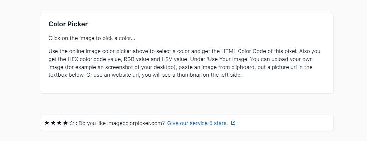
Task: Click the fourth filled rating star
Action: coord(65,123)
